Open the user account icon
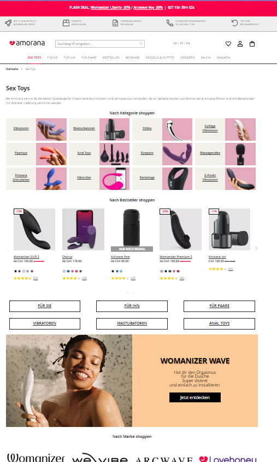This screenshot has height=462, width=277. click(240, 44)
